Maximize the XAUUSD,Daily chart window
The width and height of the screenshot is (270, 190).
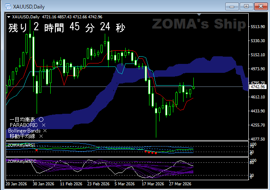coord(247,6)
